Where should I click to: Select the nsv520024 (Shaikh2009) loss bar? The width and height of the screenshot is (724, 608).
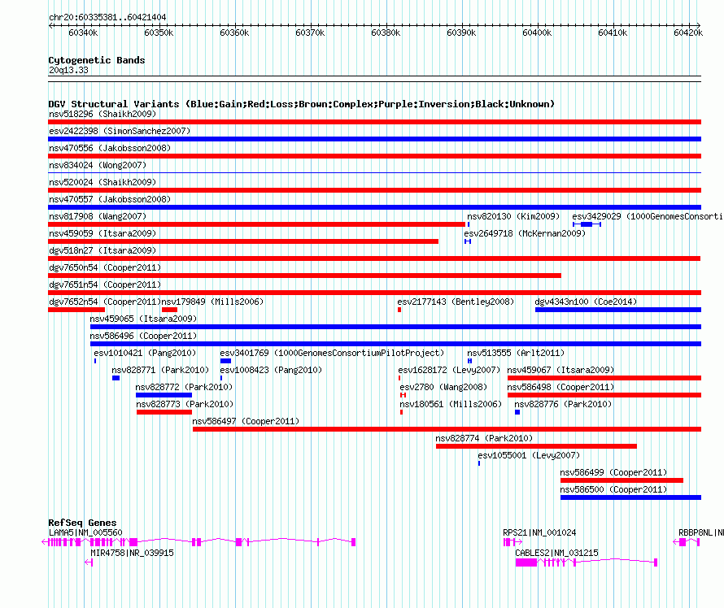click(374, 190)
